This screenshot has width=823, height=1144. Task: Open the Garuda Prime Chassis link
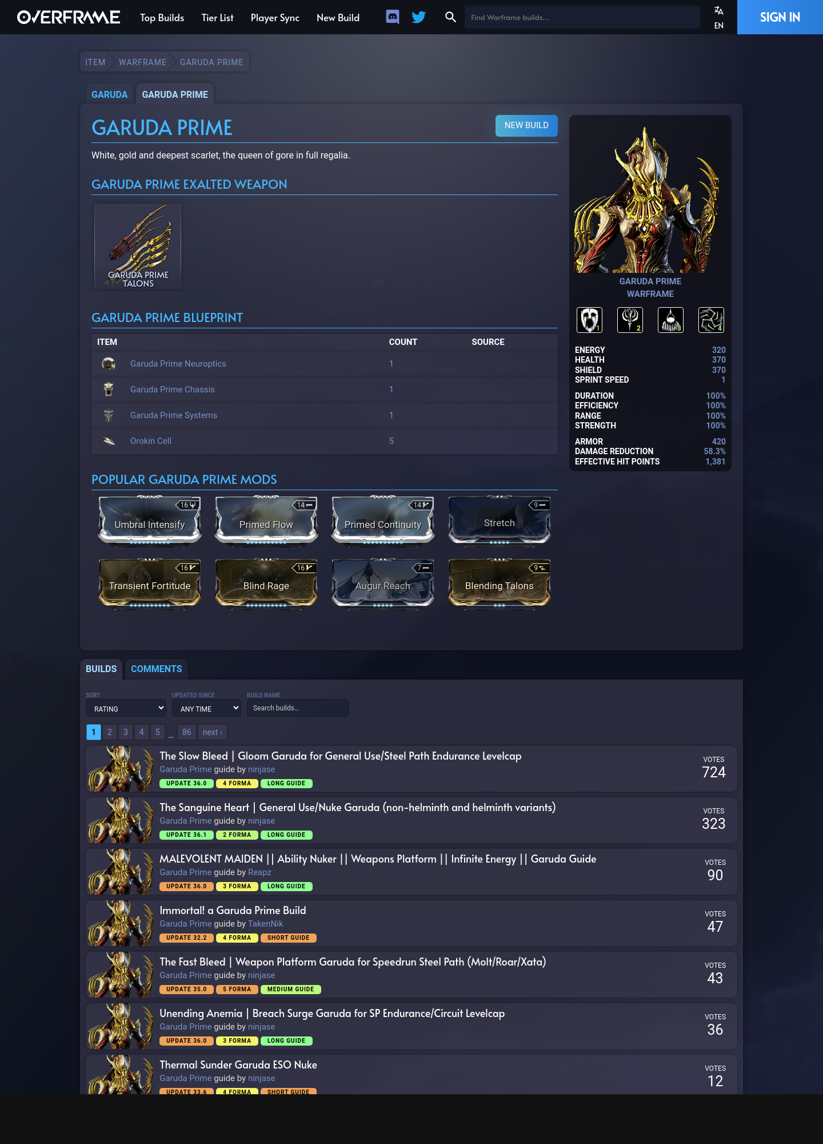click(173, 390)
